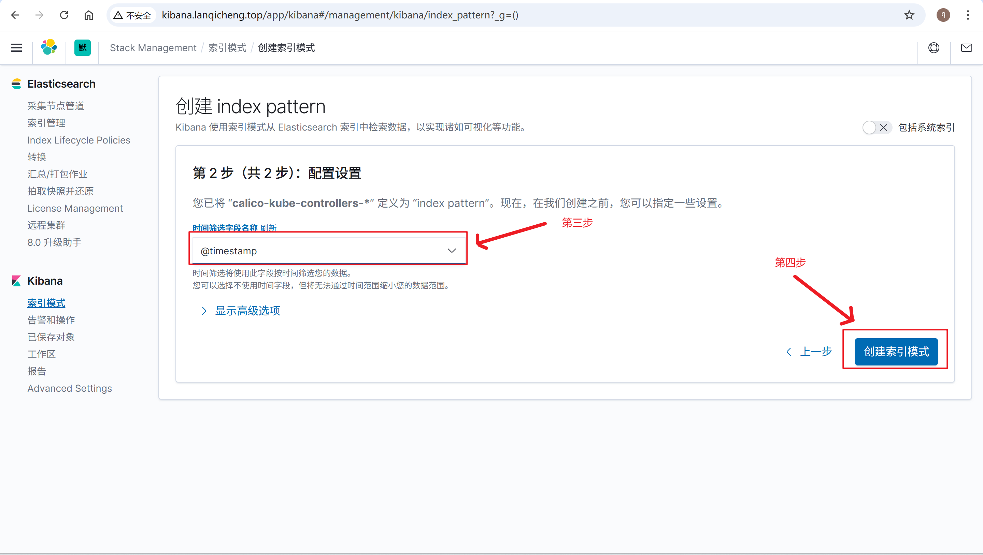The height and width of the screenshot is (555, 983).
Task: Click the 索引模式 breadcrumb
Action: [x=227, y=48]
